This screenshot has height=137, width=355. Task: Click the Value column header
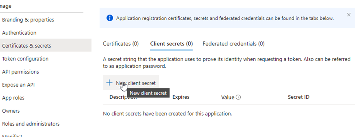228,97
